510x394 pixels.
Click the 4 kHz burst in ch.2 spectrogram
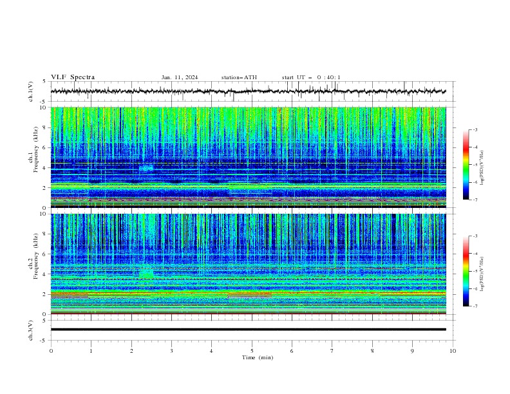point(146,274)
